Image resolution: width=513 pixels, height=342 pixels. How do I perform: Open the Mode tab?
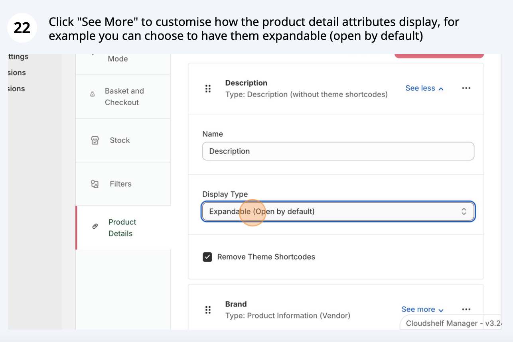click(123, 64)
